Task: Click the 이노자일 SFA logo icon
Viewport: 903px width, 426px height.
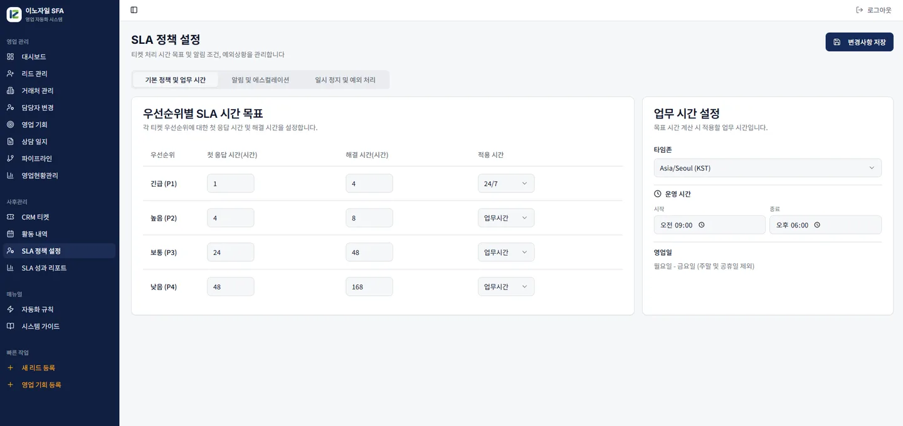Action: (x=14, y=14)
